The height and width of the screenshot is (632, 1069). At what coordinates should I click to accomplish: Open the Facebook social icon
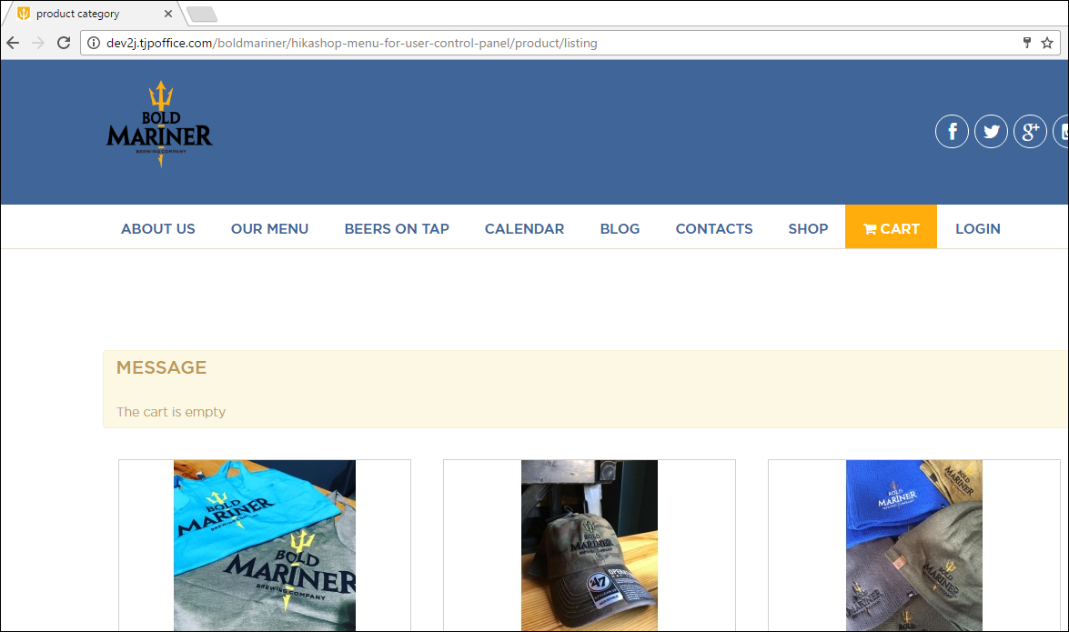coord(952,132)
